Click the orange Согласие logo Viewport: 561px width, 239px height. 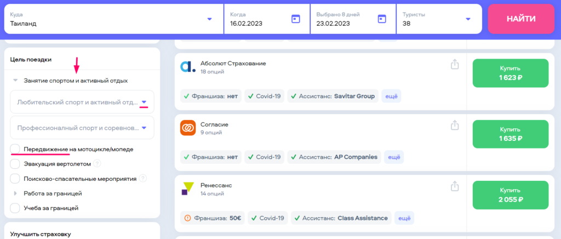pos(188,128)
